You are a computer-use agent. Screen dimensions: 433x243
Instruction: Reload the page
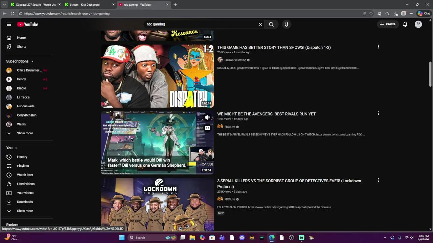coord(13,13)
